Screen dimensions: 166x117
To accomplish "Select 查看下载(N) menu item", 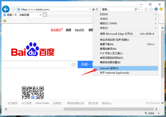I will pos(126,44).
